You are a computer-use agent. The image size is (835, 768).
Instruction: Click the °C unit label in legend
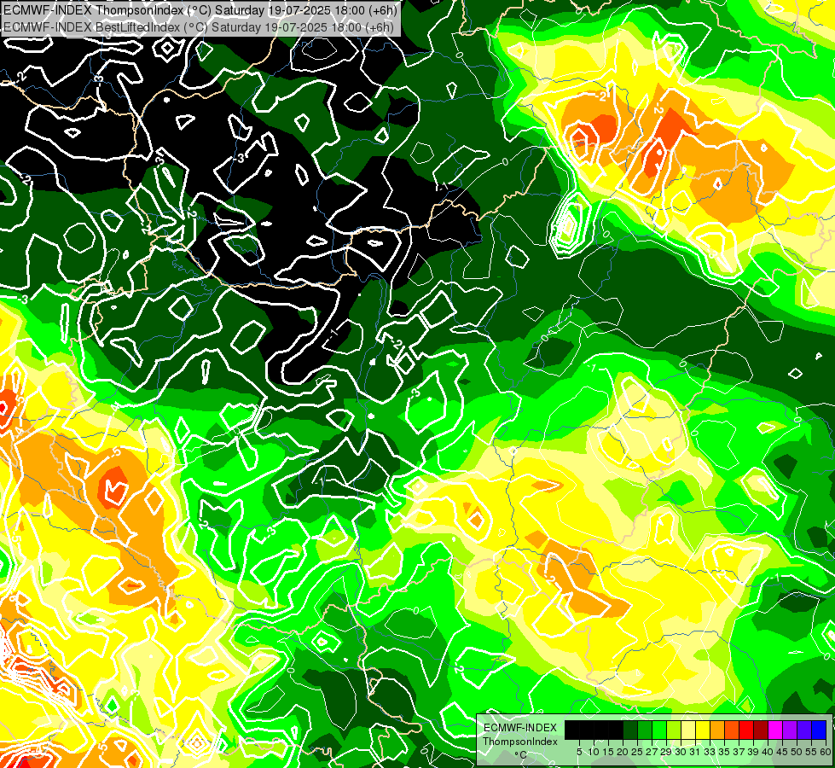[x=520, y=754]
